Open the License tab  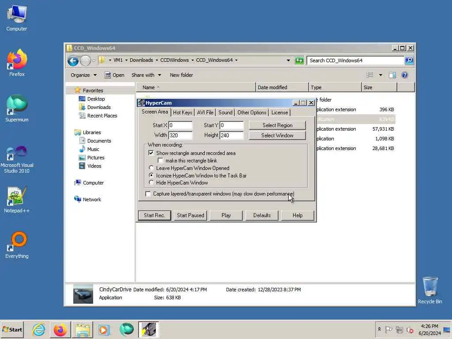coord(279,113)
